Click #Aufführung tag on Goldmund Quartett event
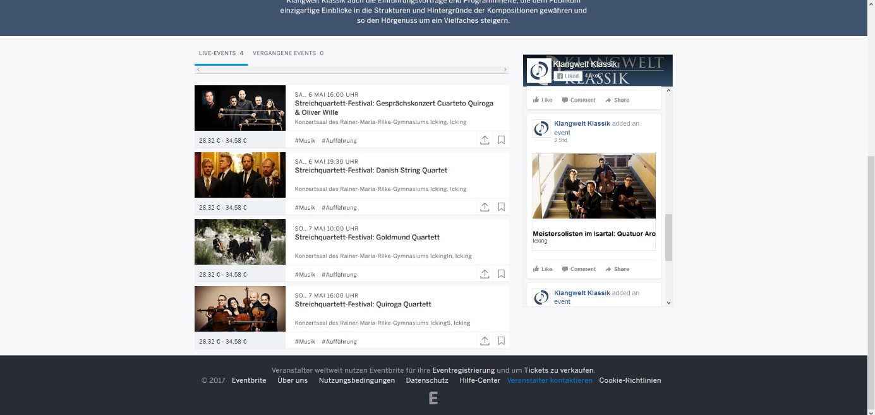 point(339,275)
